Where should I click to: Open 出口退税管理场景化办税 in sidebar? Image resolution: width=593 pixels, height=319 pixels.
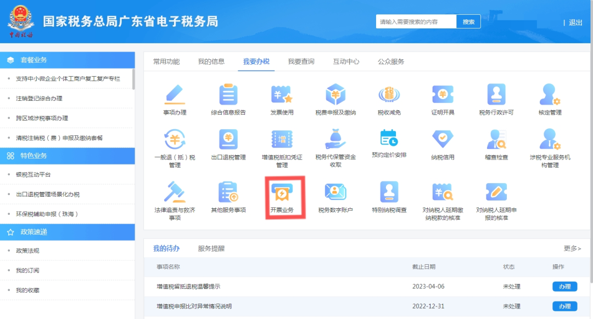coord(48,195)
